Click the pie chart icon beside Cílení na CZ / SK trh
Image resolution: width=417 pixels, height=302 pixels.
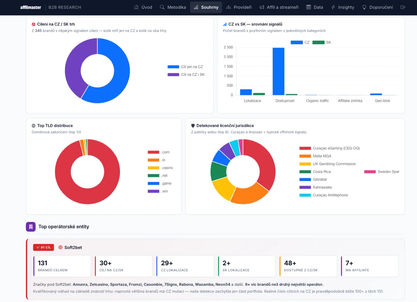[34, 24]
